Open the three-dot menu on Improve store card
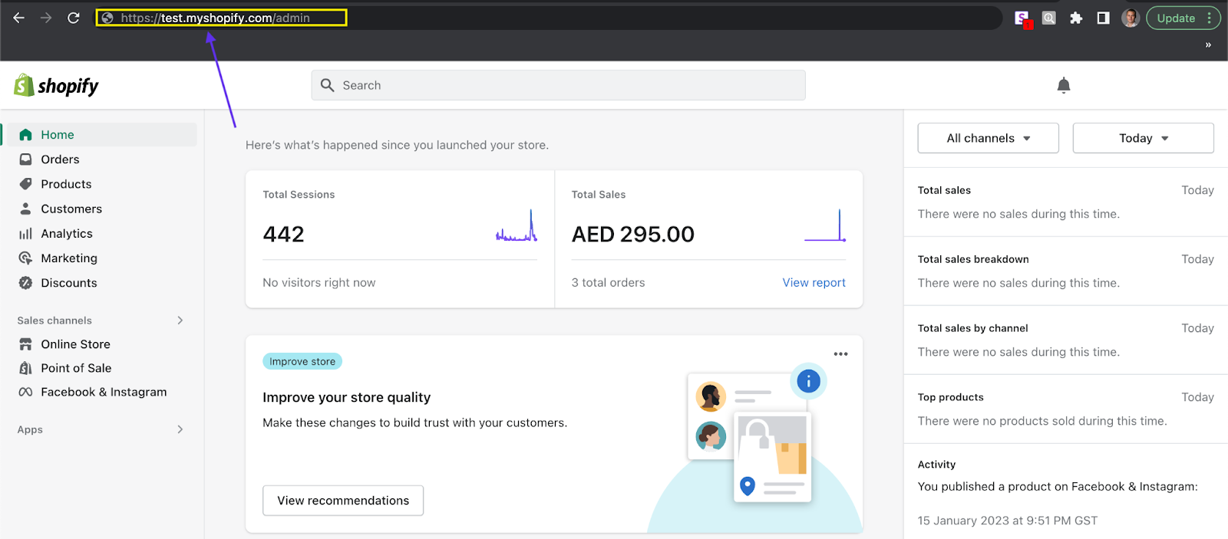Screen dimensions: 1228x539 [x=840, y=354]
